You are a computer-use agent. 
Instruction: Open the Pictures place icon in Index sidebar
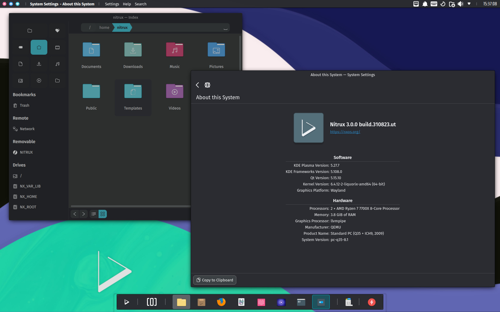click(x=21, y=81)
